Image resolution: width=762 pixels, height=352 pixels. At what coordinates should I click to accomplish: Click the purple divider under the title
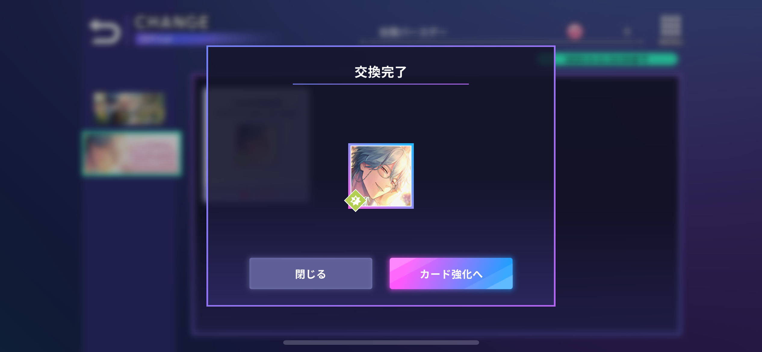381,84
